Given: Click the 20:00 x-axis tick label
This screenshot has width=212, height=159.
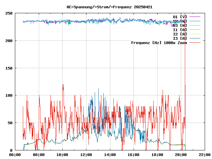Looking at the screenshot, I should click(181, 155).
